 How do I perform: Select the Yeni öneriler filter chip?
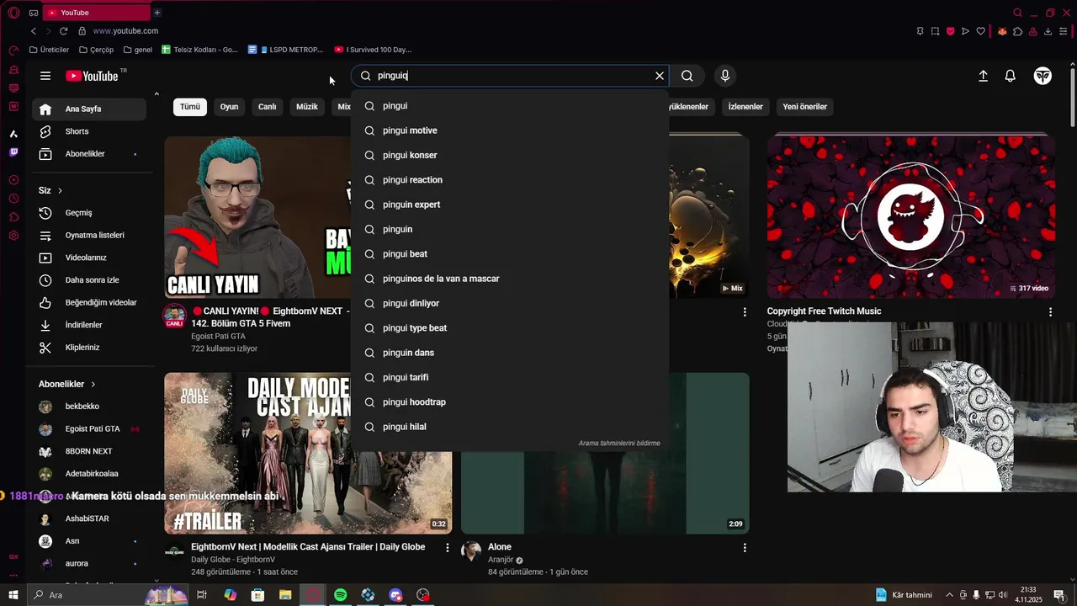click(x=804, y=107)
